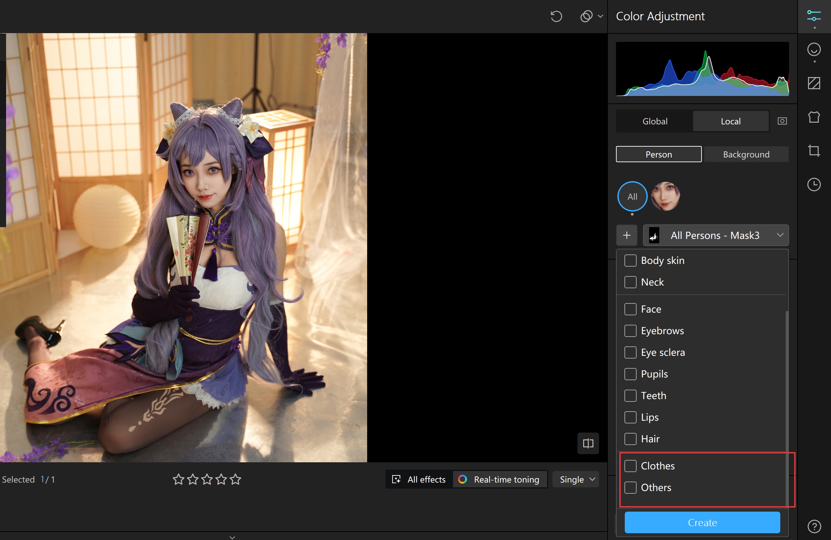The image size is (831, 540).
Task: Open the History clock icon
Action: (x=813, y=184)
